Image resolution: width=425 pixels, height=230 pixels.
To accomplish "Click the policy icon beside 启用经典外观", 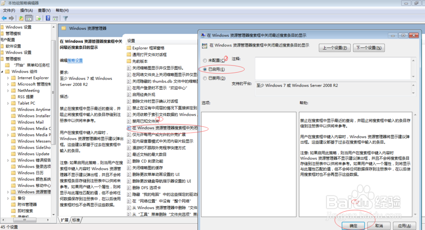I will 129,94.
